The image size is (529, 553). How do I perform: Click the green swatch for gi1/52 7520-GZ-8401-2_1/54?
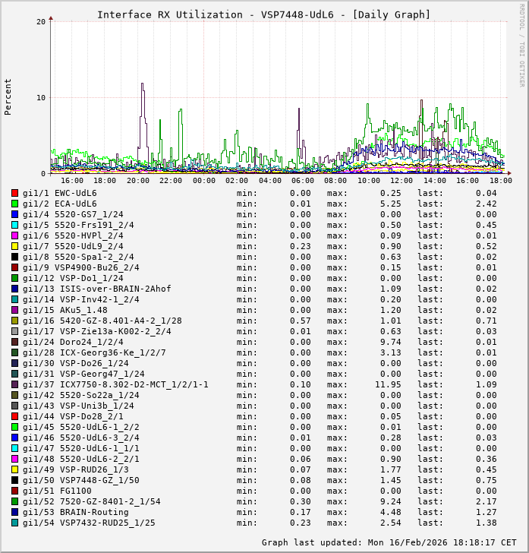point(15,501)
